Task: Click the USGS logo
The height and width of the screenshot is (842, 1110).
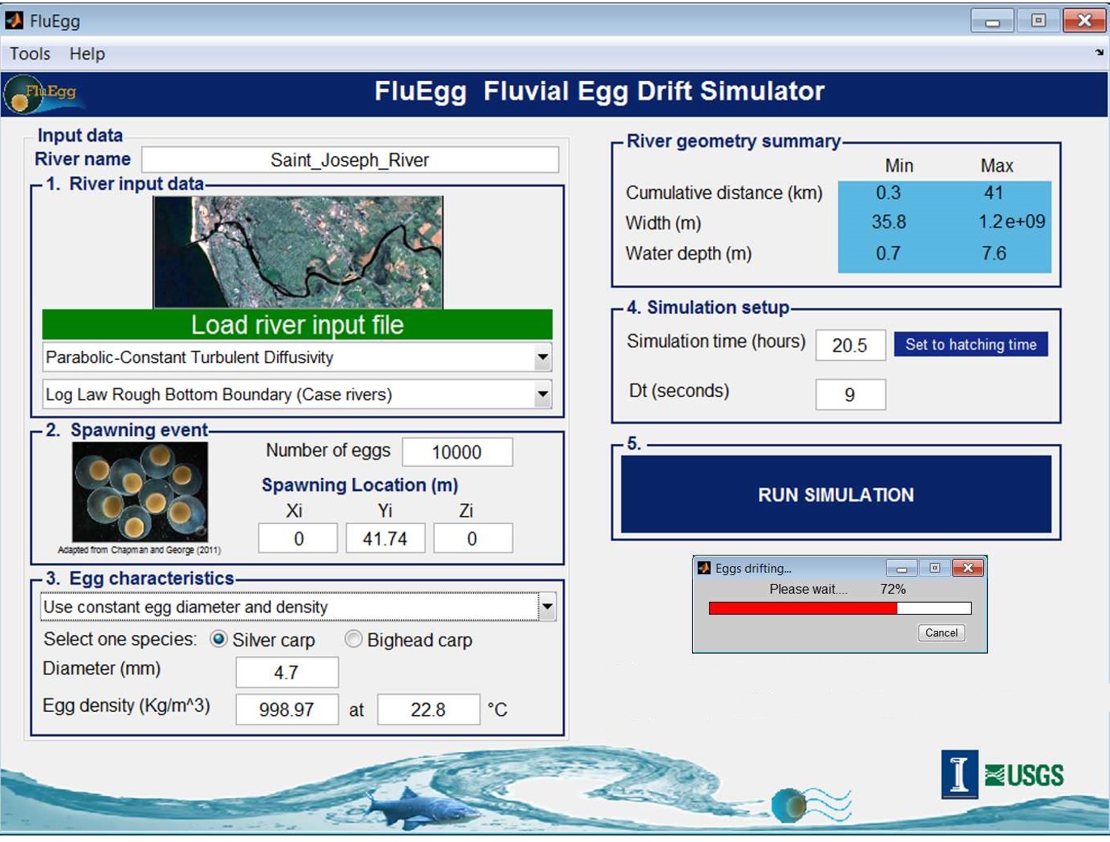Action: coord(1023,775)
